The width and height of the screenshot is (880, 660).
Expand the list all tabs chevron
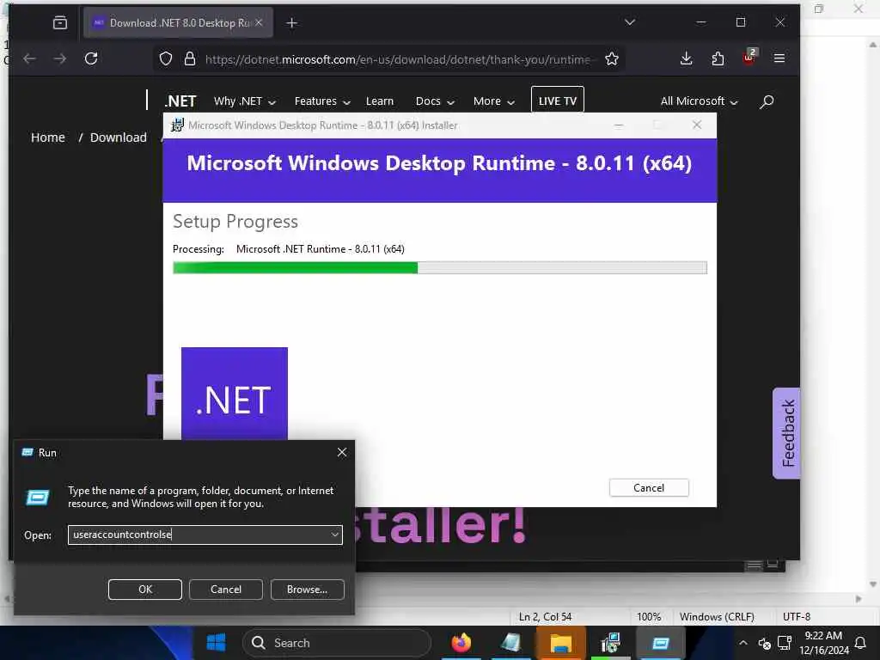click(x=630, y=22)
